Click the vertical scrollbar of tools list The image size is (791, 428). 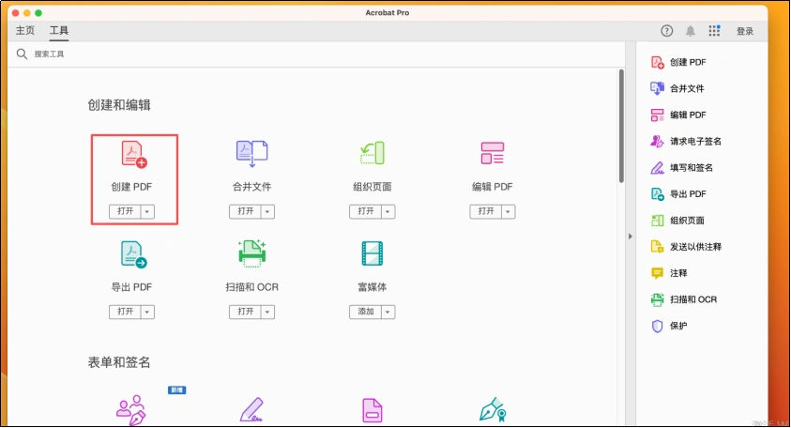[621, 126]
